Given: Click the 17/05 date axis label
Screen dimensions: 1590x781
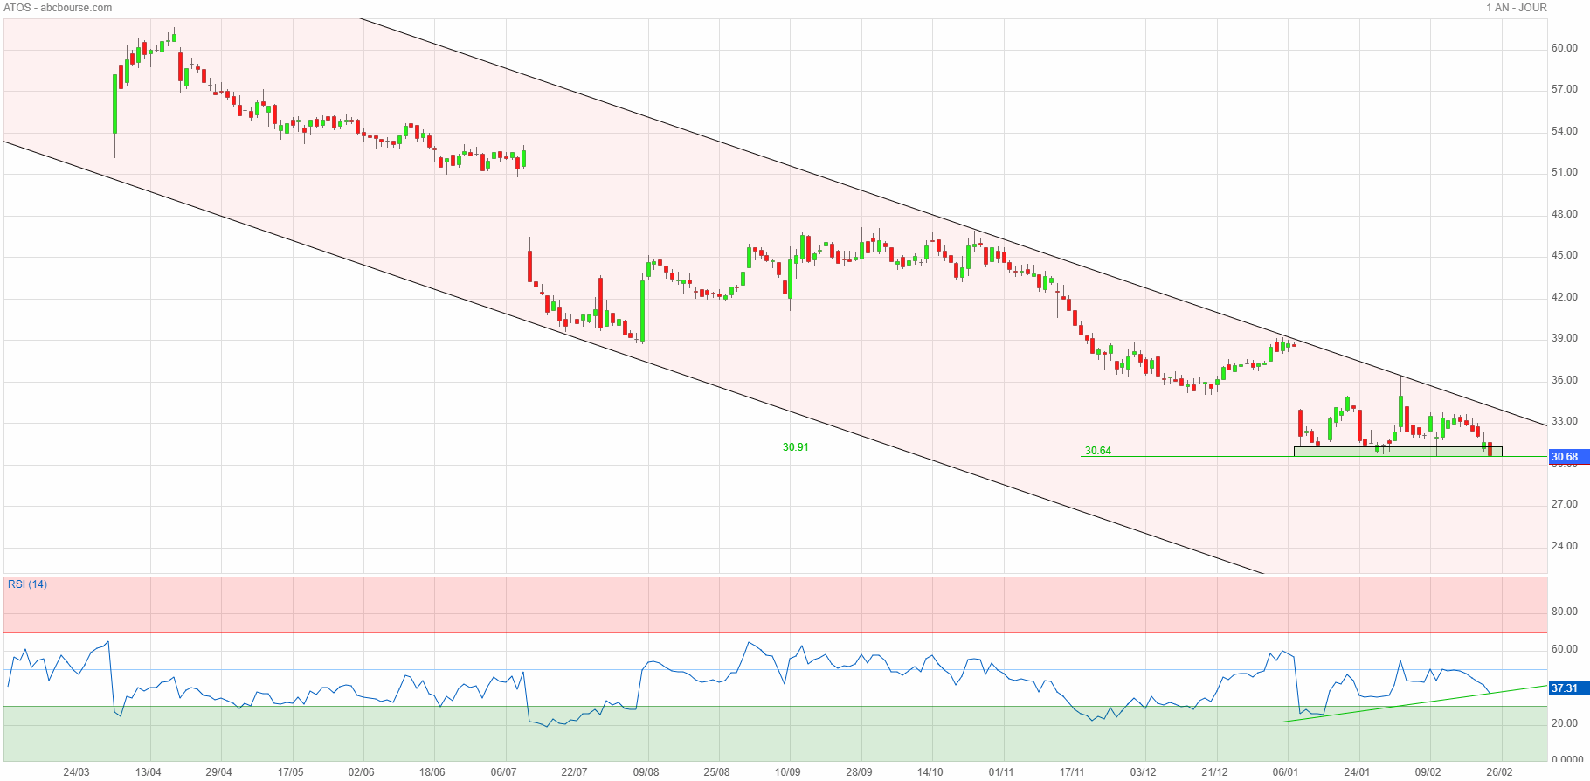Looking at the screenshot, I should point(290,772).
